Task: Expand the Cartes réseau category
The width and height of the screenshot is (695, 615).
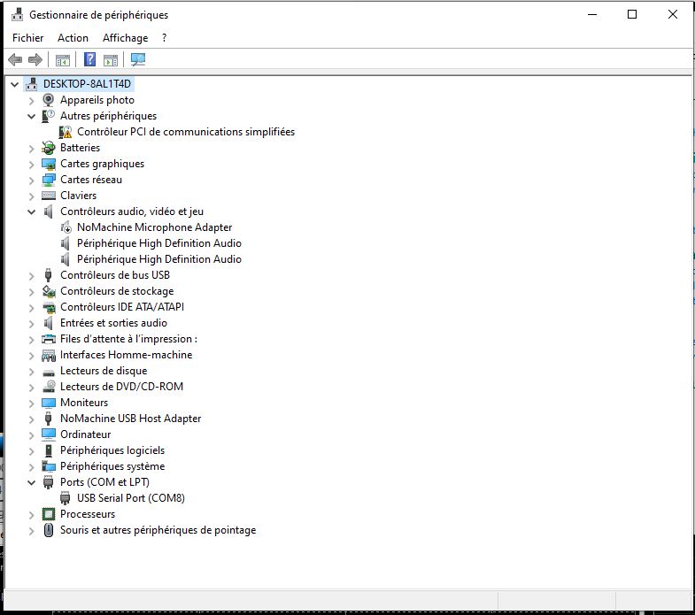Action: [x=32, y=181]
